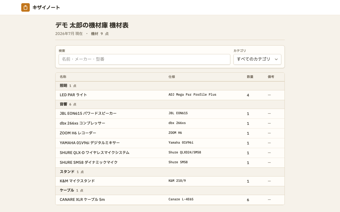Image resolution: width=340 pixels, height=212 pixels.
Task: Select JBL EON615 パワードスピーカー row
Action: pyautogui.click(x=170, y=114)
